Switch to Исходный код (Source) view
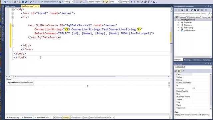Image resolution: width=213 pixels, height=120 pixels. point(42,117)
